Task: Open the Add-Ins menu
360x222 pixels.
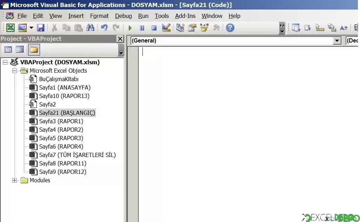Action: click(x=185, y=16)
